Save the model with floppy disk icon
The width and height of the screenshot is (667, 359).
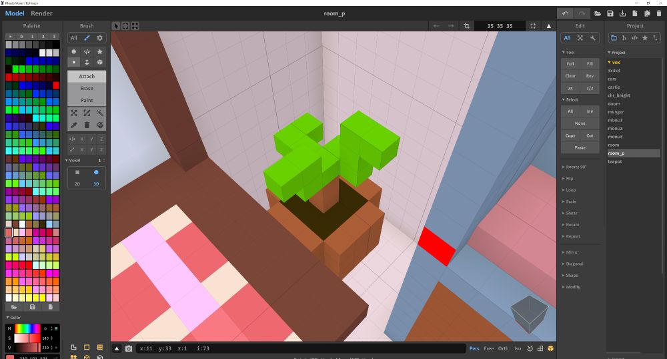click(x=610, y=13)
